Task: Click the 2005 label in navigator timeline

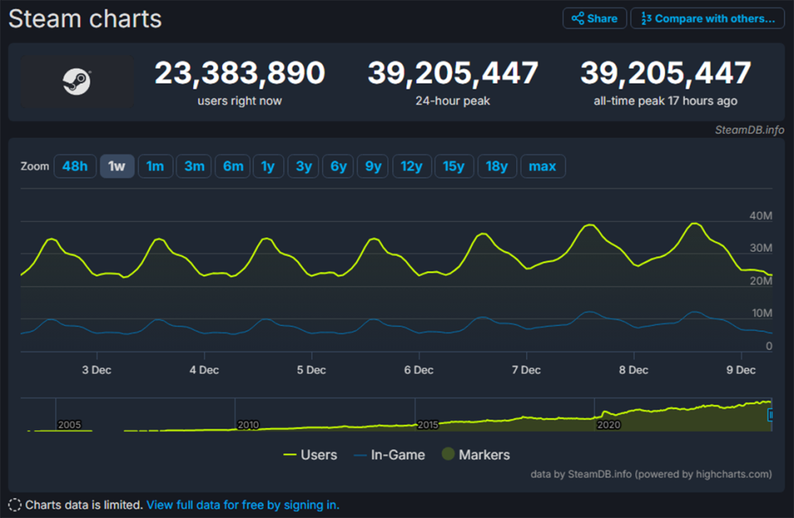Action: coord(69,425)
